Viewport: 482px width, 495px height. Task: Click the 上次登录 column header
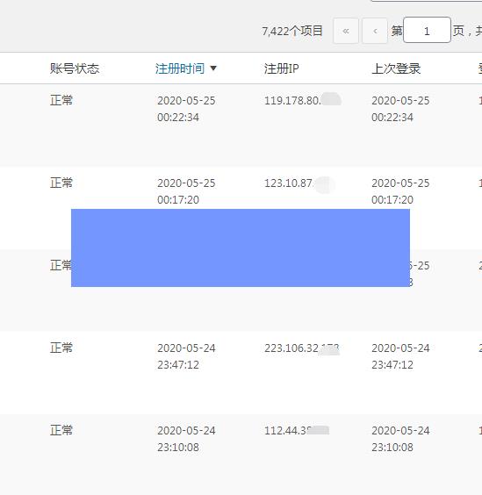coord(396,68)
